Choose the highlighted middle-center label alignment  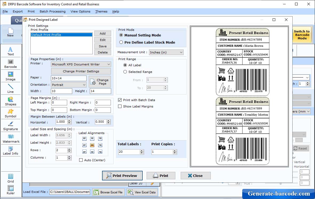point(92,145)
